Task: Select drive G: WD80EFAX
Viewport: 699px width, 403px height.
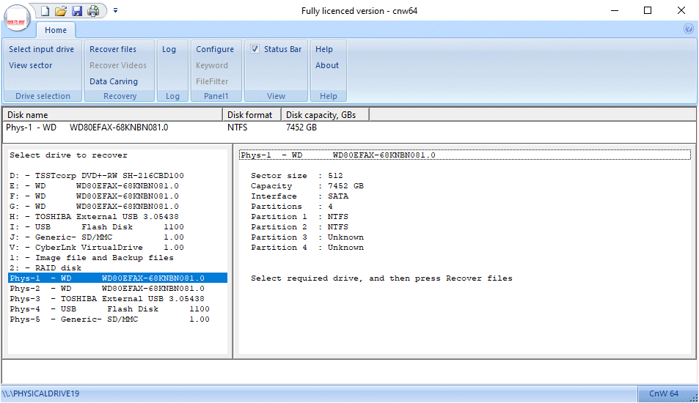Action: (x=94, y=206)
